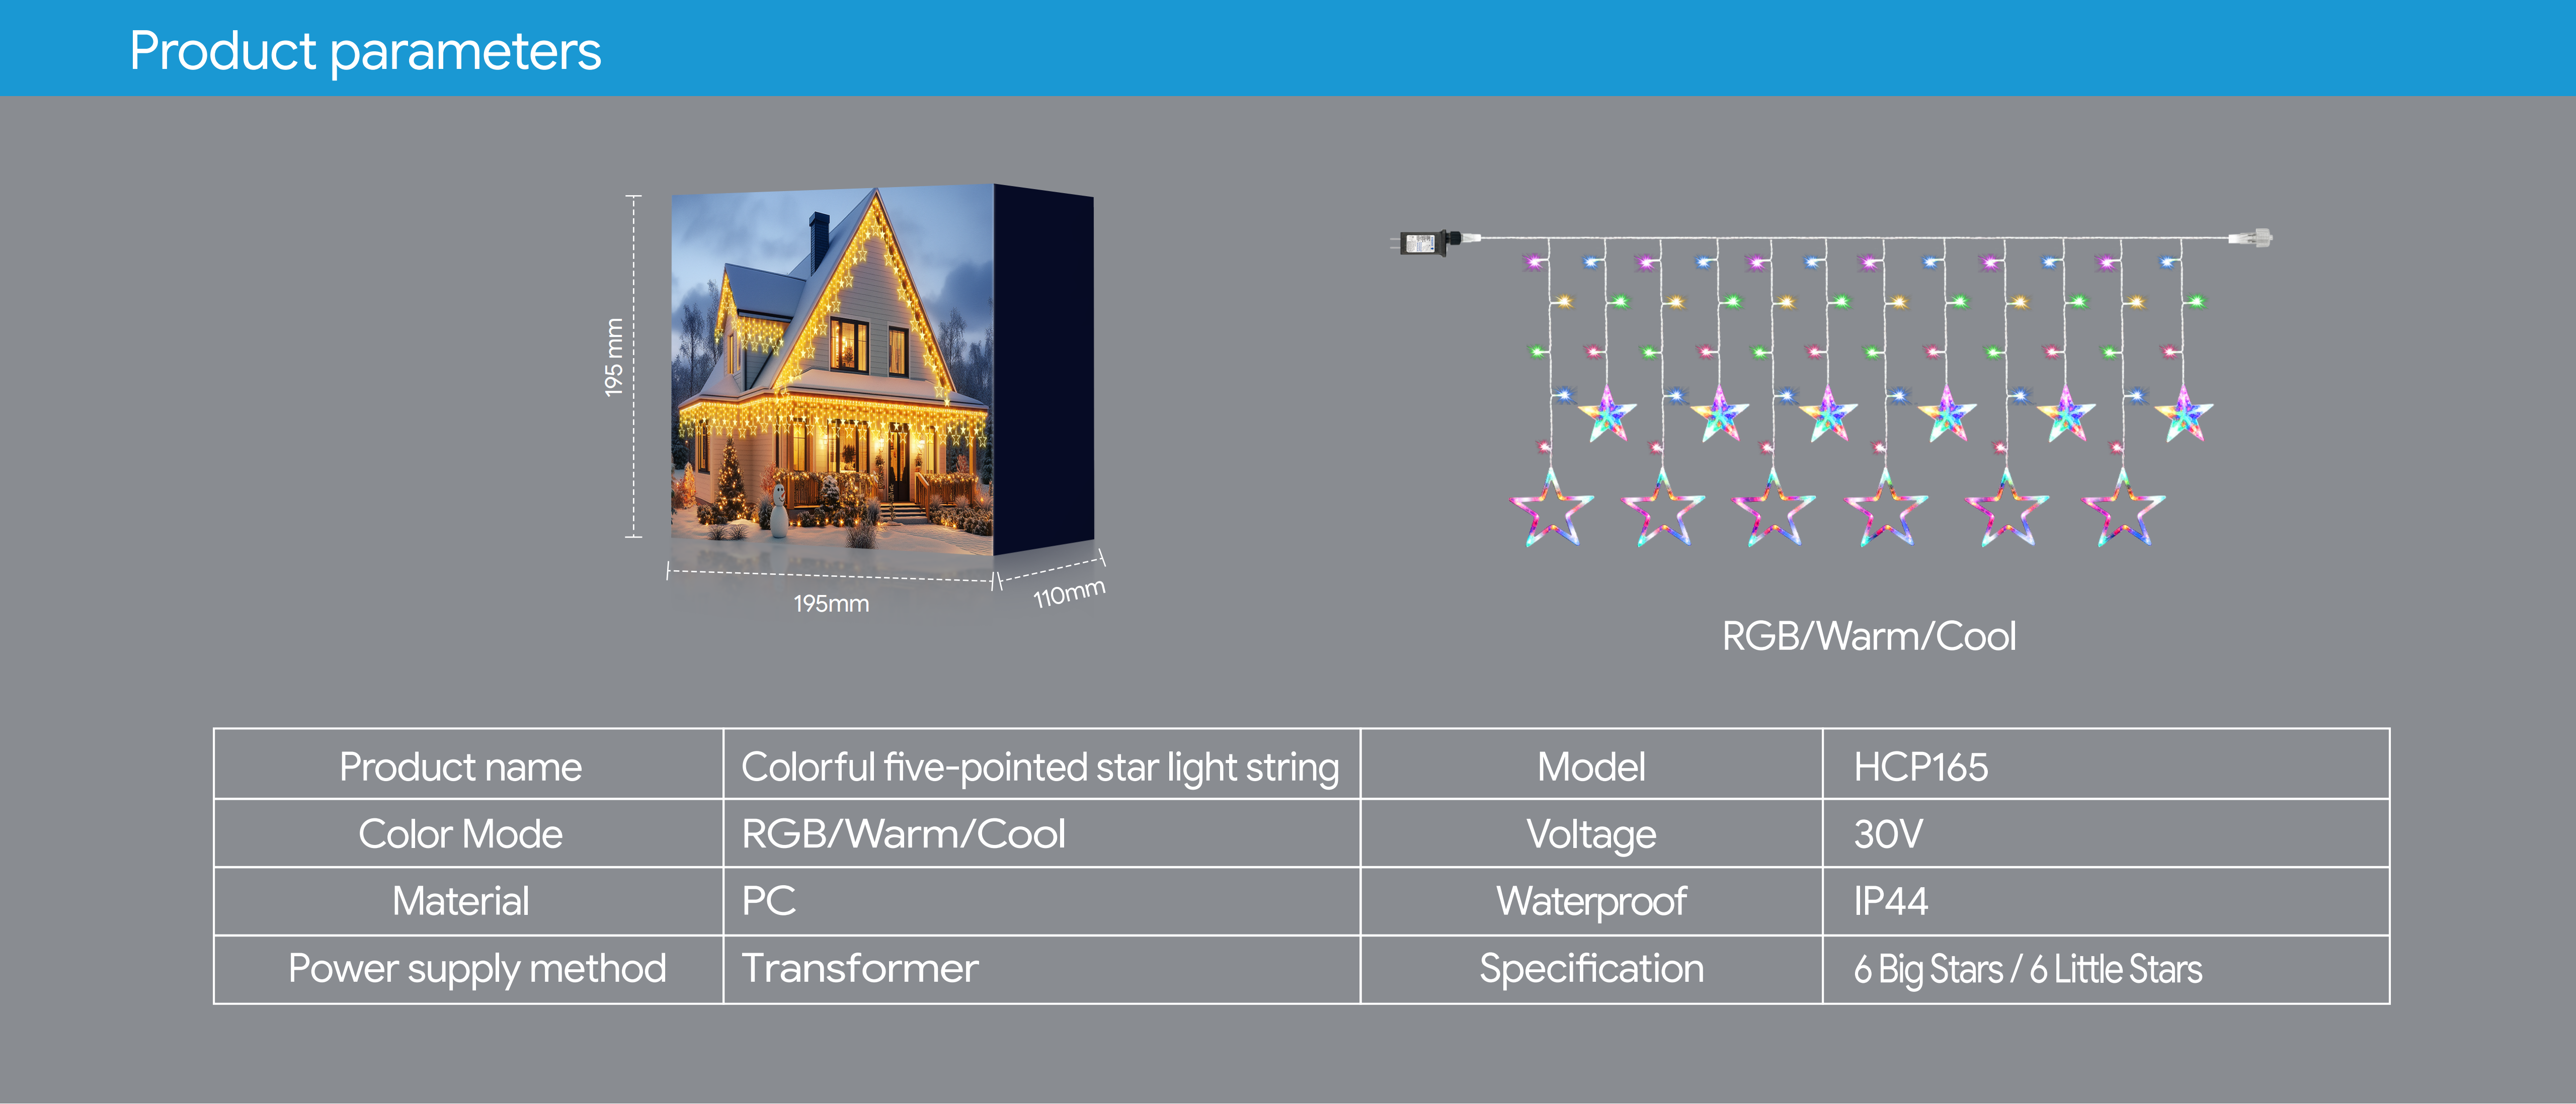Click the Product parameters heading
The image size is (2576, 1104).
pyautogui.click(x=365, y=51)
